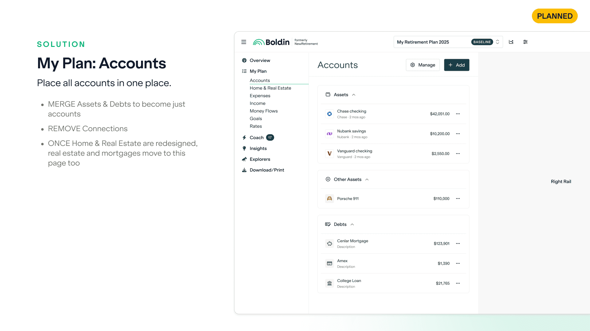
Task: Collapse the Assets section
Action: (354, 95)
